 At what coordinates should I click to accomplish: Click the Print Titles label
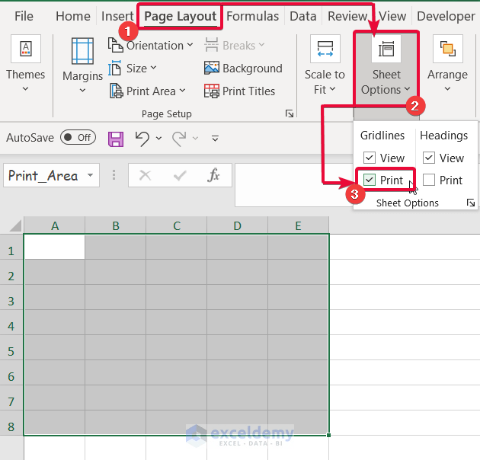(248, 91)
